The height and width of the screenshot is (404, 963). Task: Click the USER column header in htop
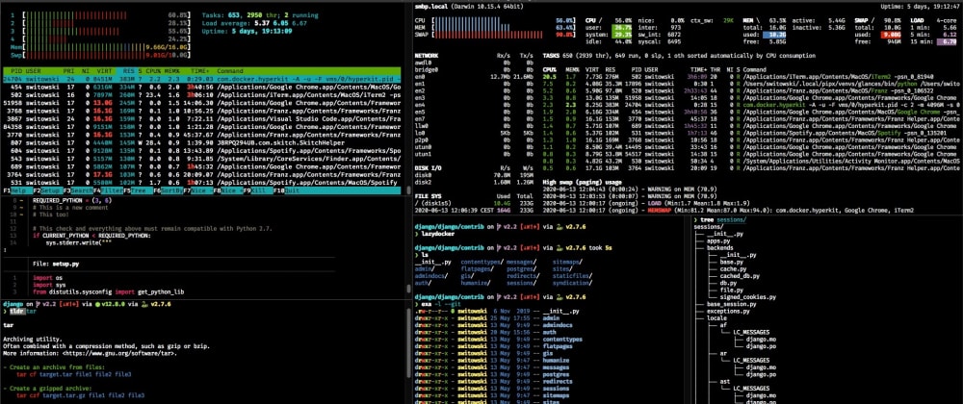33,71
